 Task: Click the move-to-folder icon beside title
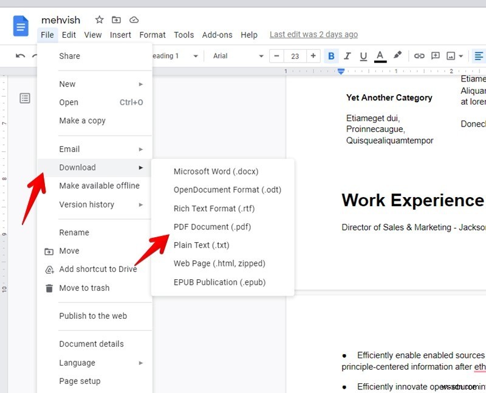(116, 20)
